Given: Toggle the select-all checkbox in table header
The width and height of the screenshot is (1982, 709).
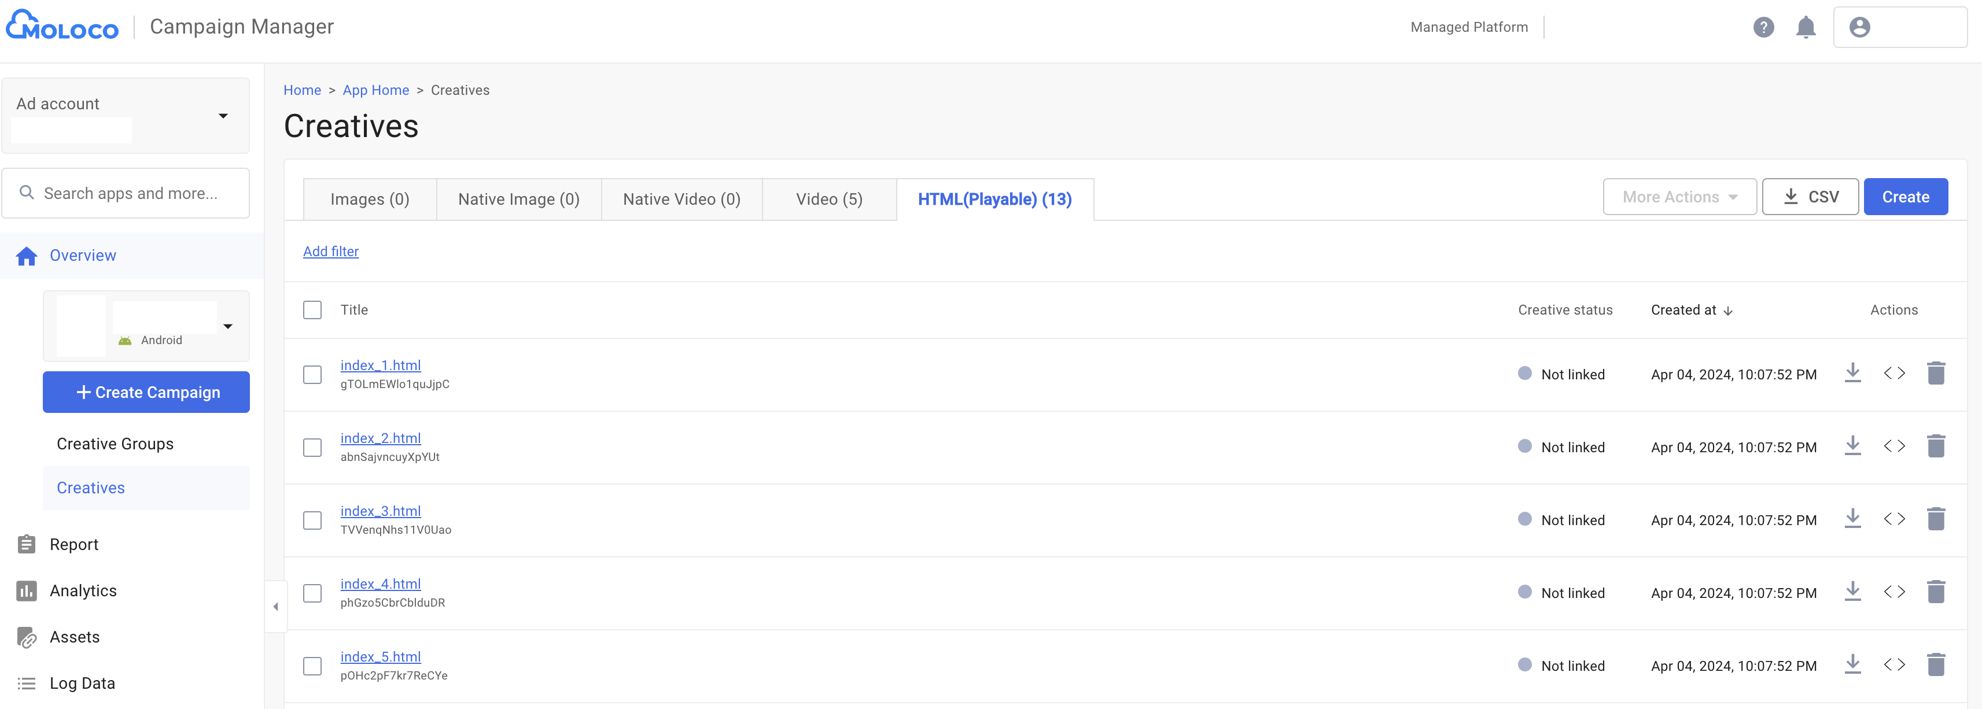Looking at the screenshot, I should point(312,310).
